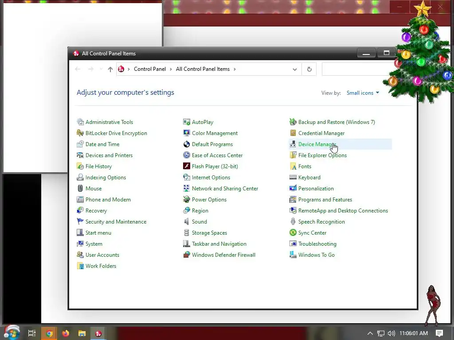
Task: Click the Windows Defender Firewall icon
Action: pyautogui.click(x=187, y=255)
